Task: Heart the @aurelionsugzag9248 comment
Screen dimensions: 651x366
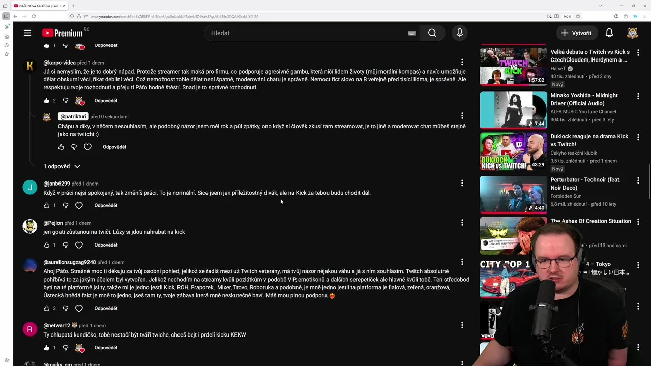Action: tap(79, 308)
